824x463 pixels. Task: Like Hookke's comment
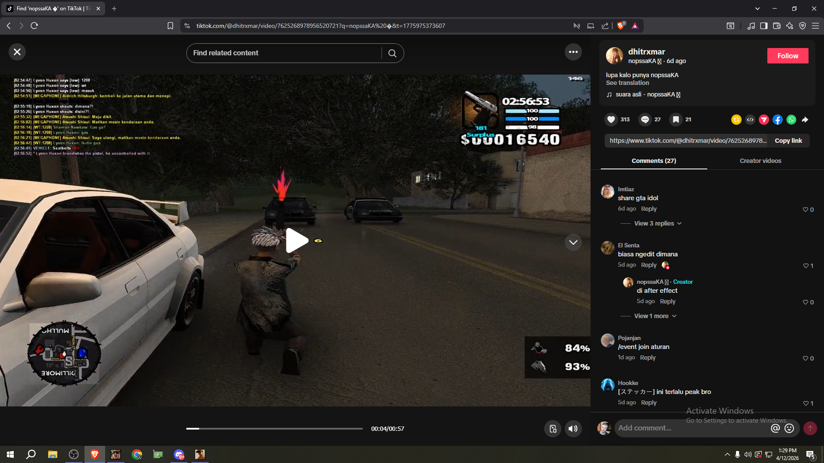tap(806, 403)
